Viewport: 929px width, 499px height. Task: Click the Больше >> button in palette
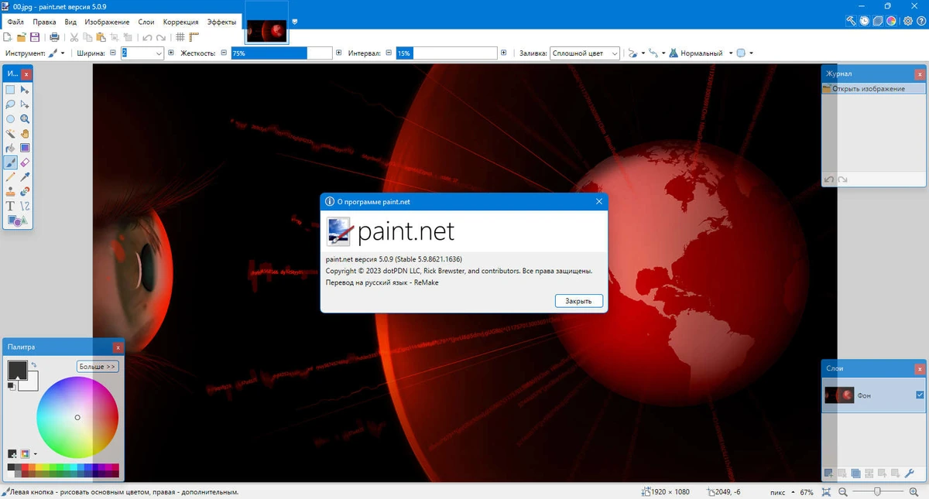point(98,367)
